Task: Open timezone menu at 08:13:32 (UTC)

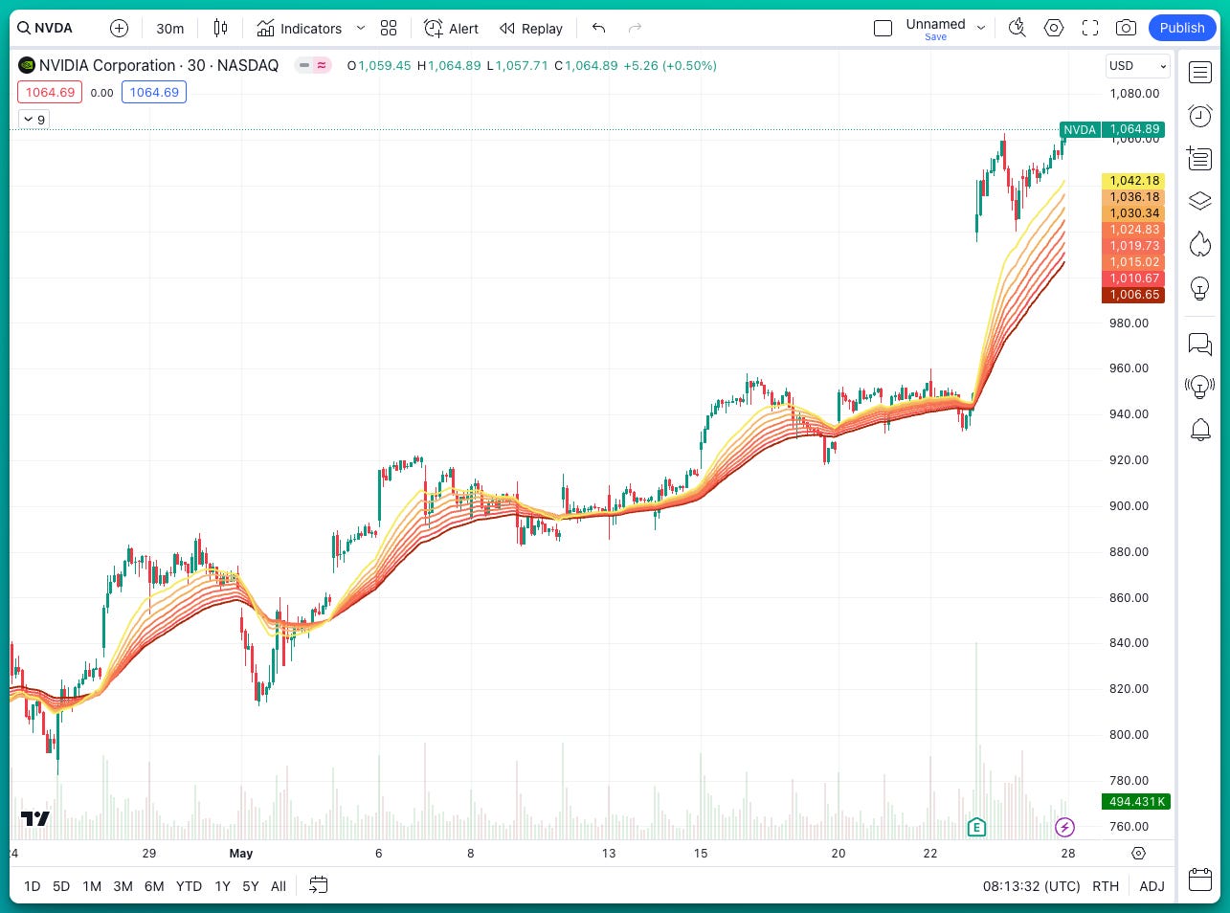Action: (x=1031, y=886)
